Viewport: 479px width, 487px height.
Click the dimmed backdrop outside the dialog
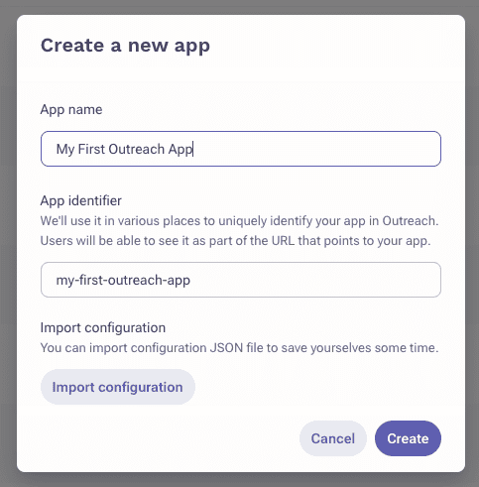tap(8, 243)
